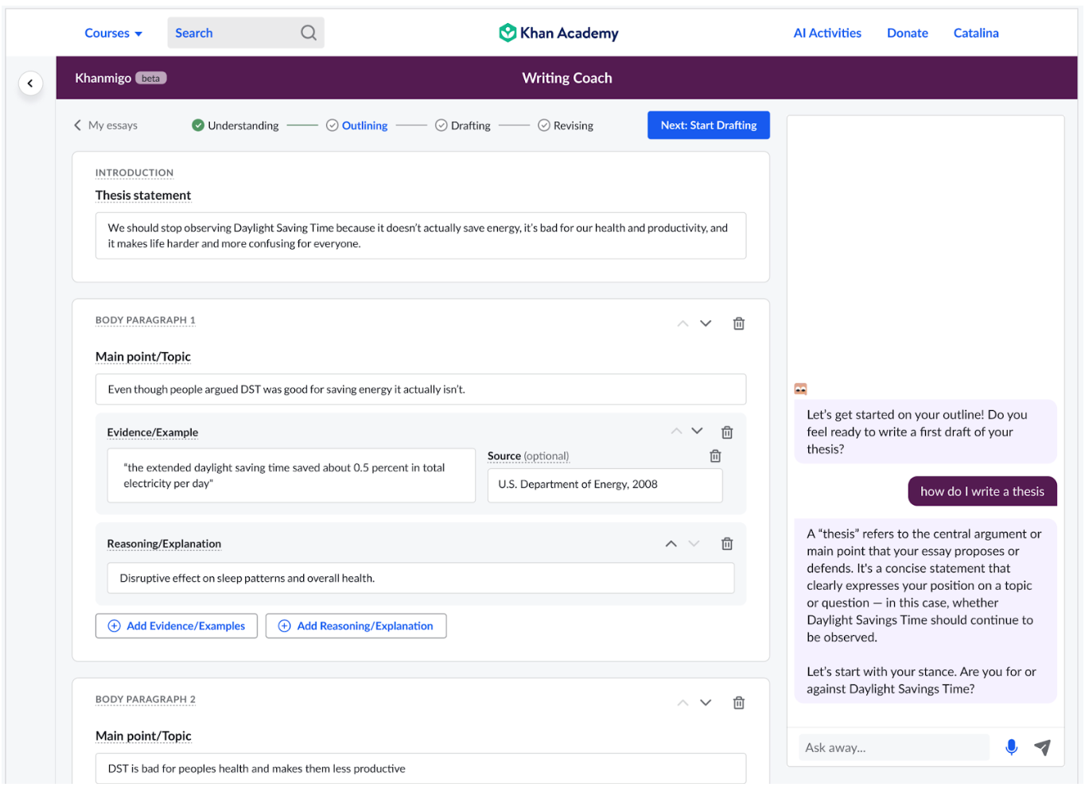Click the BODY PARAGRAPH 1 heading

click(146, 320)
